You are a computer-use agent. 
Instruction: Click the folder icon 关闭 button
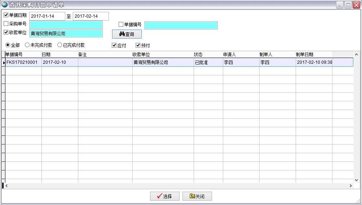pyautogui.click(x=197, y=196)
